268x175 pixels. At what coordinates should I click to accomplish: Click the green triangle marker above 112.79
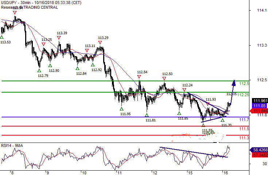pyautogui.click(x=39, y=70)
